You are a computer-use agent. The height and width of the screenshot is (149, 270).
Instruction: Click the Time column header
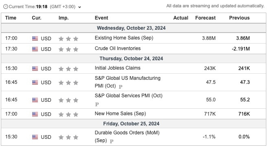(x=11, y=18)
